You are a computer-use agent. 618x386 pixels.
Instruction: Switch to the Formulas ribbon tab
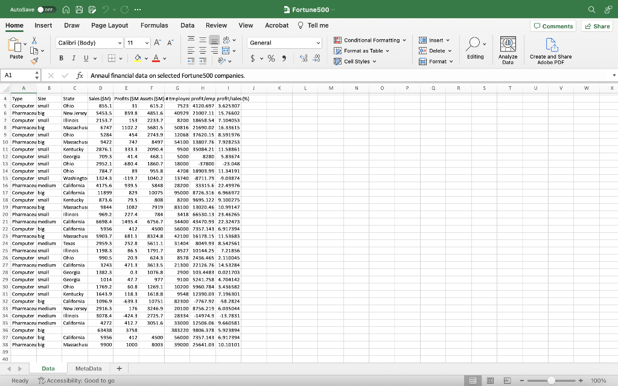click(154, 25)
